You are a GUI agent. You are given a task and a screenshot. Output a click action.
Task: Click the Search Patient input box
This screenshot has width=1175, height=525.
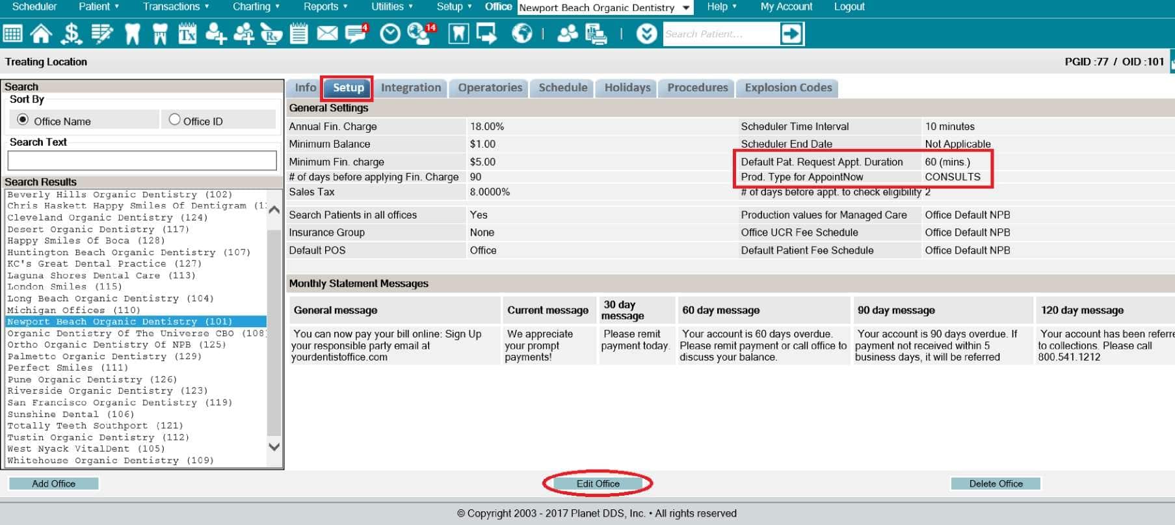coord(720,34)
